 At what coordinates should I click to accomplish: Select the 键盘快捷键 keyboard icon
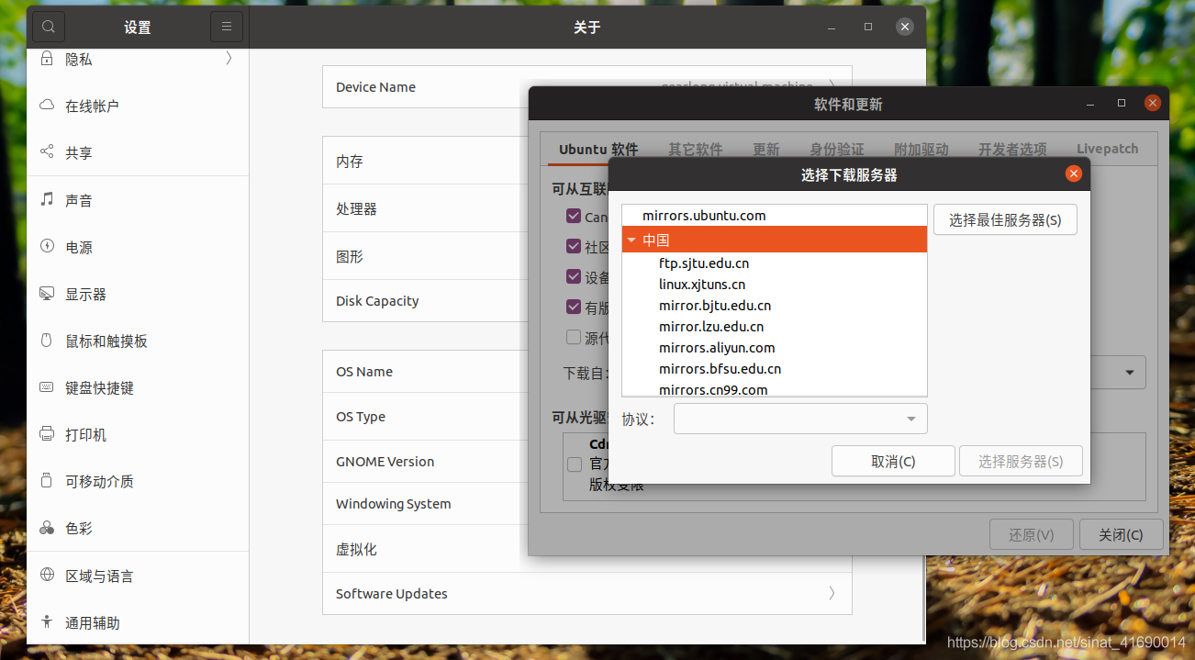[47, 387]
